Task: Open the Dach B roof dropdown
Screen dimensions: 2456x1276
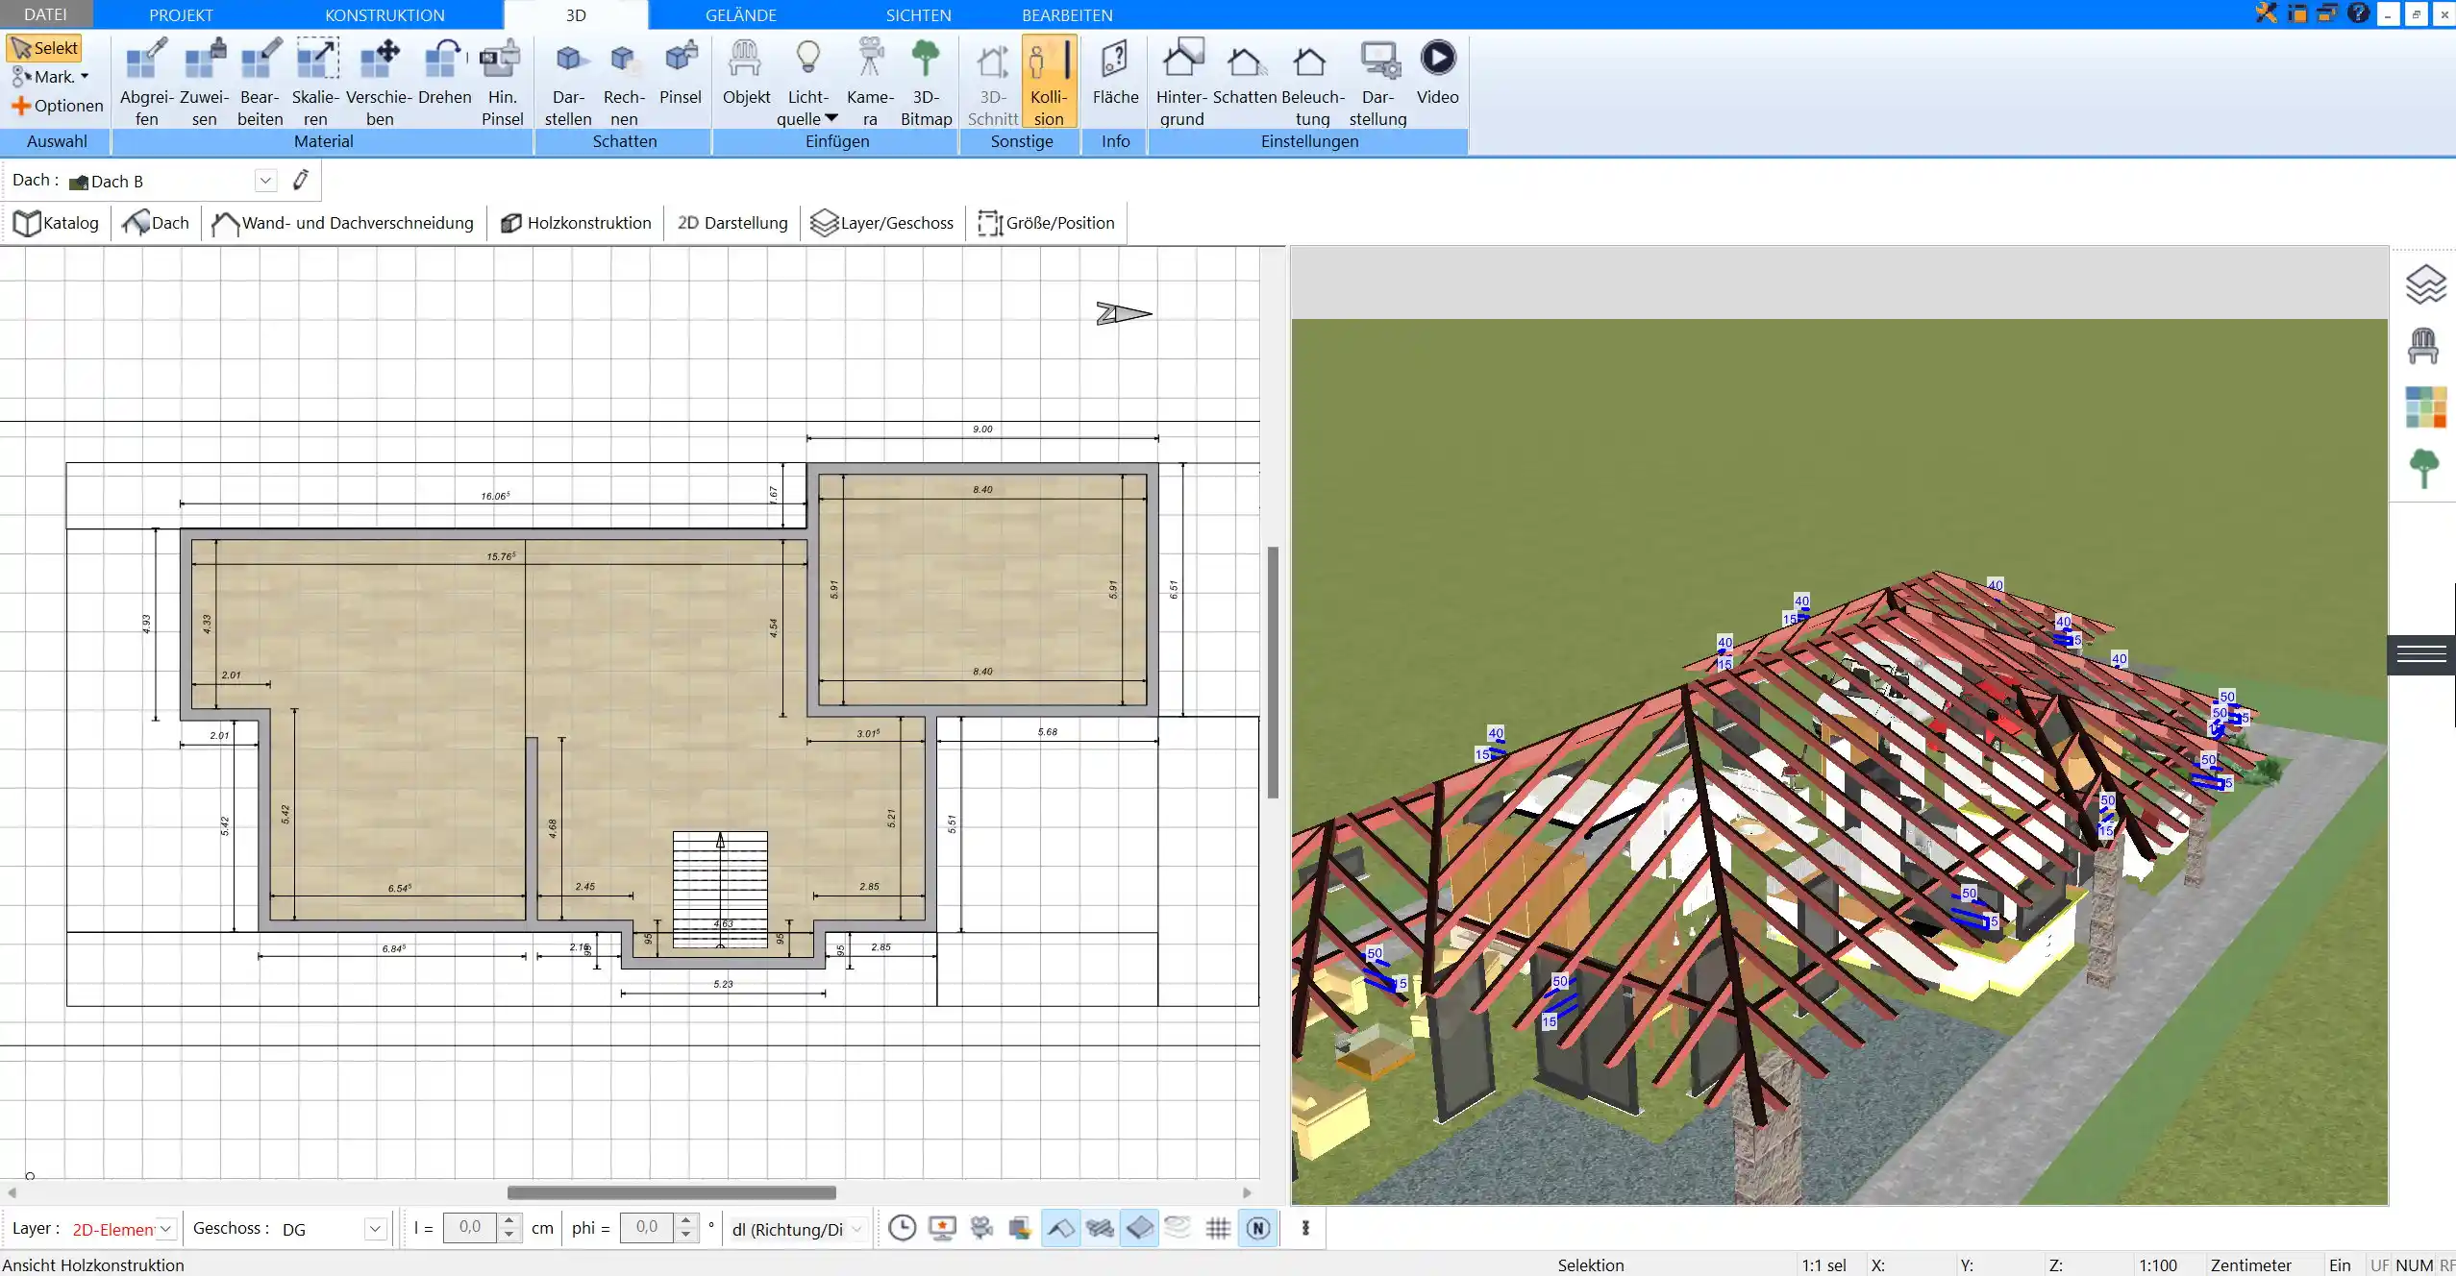Action: pyautogui.click(x=266, y=181)
